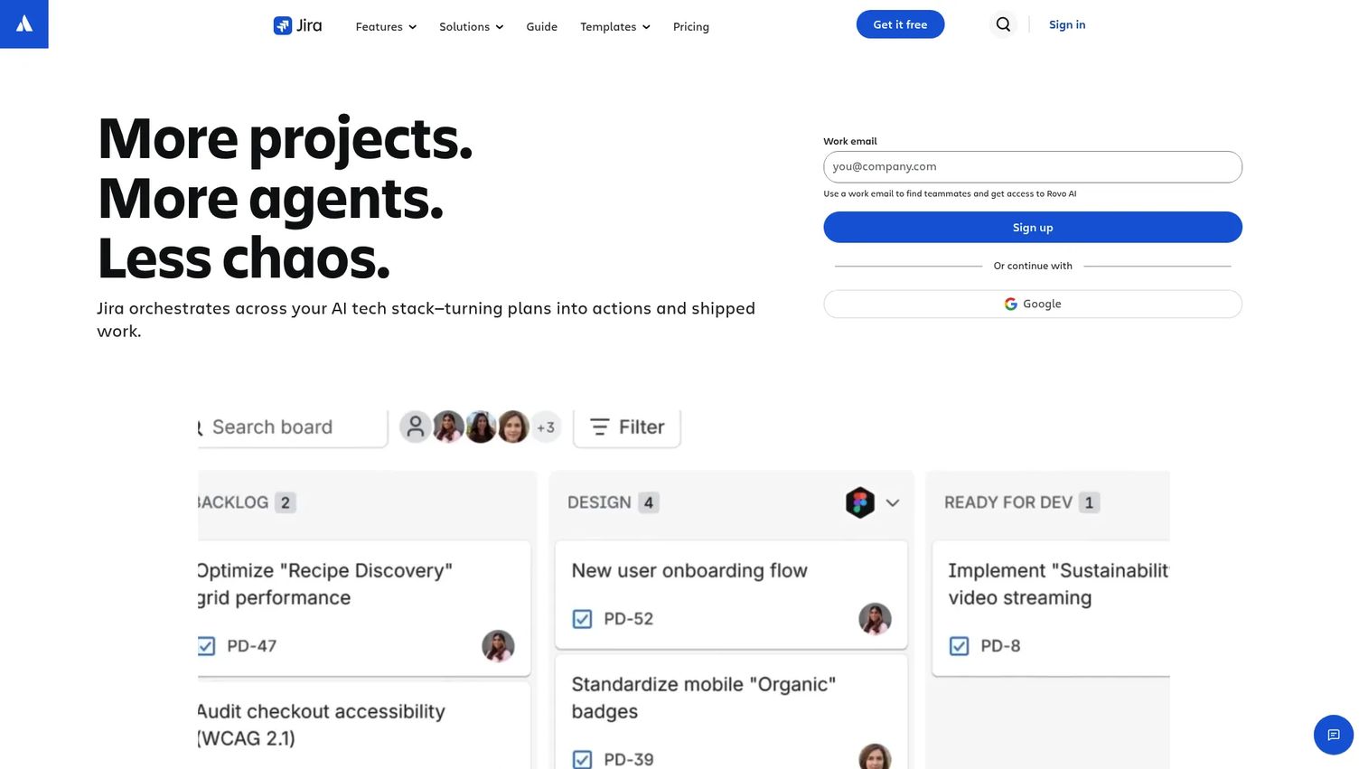Toggle the PD-52 task checkbox
This screenshot has height=769, width=1368.
(x=582, y=619)
